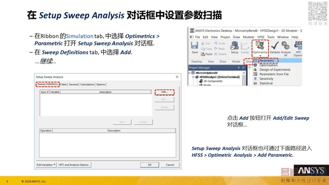The width and height of the screenshot is (329, 185).
Task: Collapse the HFSSDesign1 tree node
Action: click(x=193, y=77)
